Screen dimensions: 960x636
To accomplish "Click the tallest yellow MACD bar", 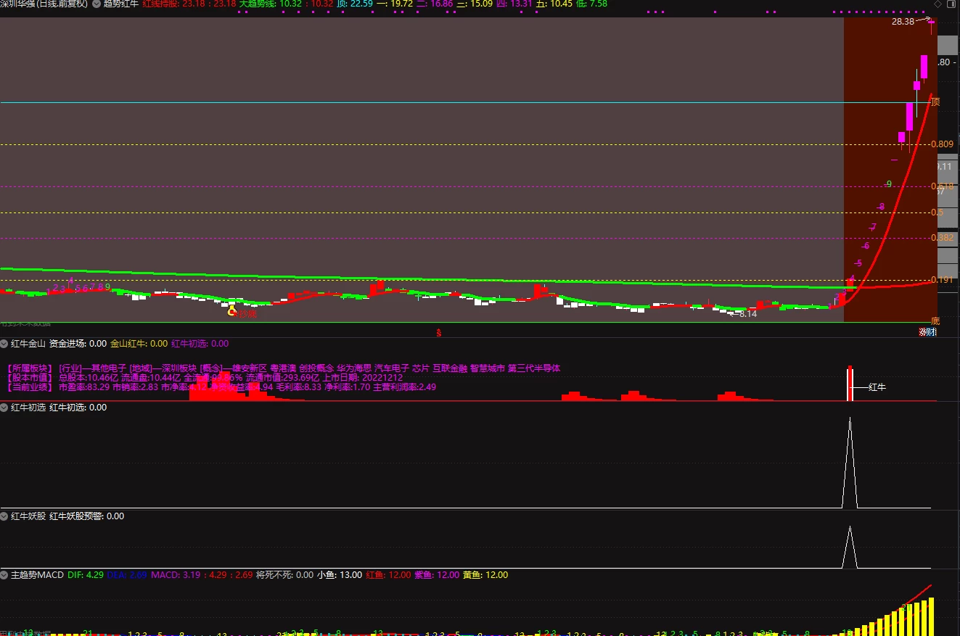I will pos(931,616).
